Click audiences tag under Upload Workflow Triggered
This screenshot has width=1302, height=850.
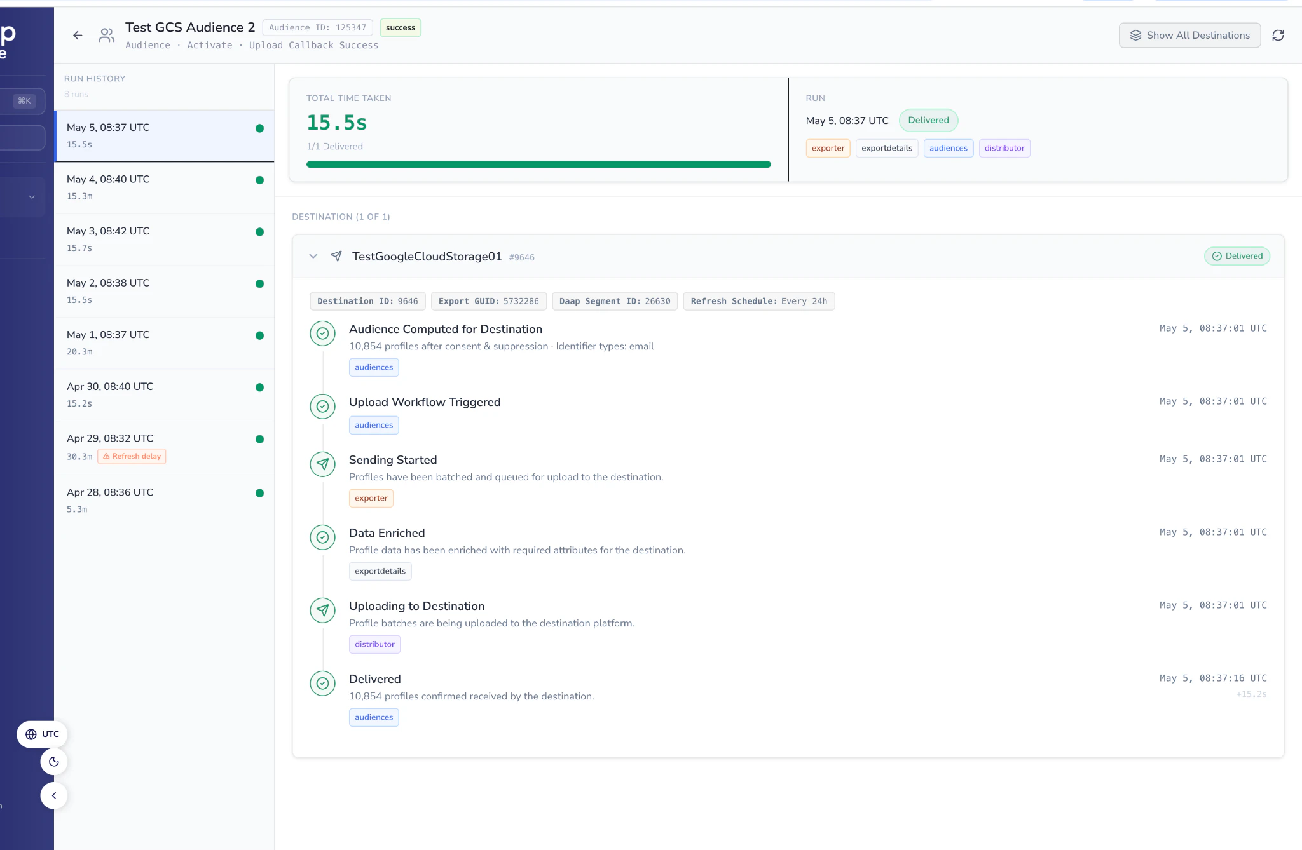(374, 426)
